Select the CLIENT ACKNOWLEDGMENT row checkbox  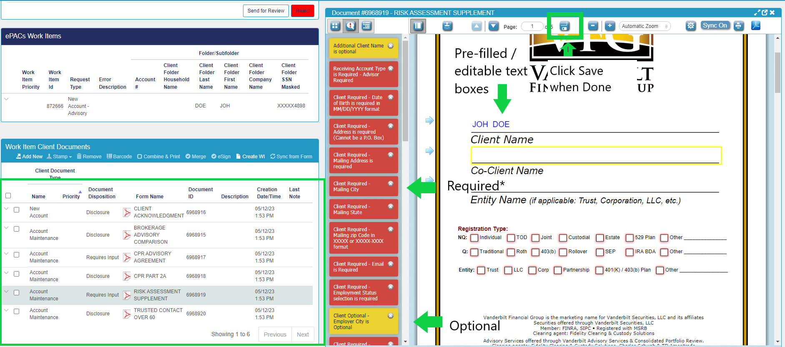point(17,210)
